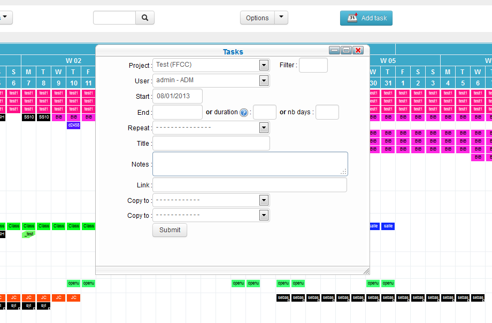Maximize the Tasks dialog window
The width and height of the screenshot is (492, 323).
coord(347,50)
